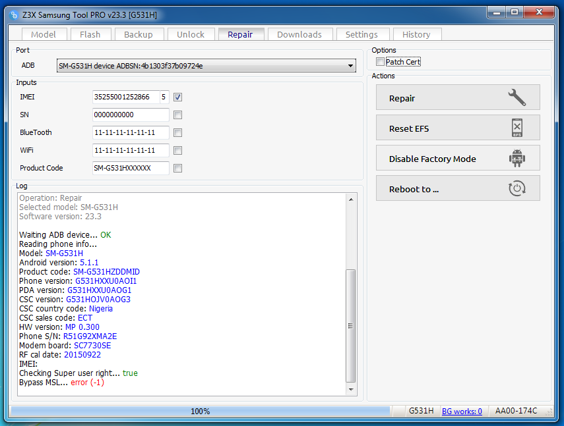The image size is (564, 426).
Task: Uncheck the IMEI checkbox
Action: point(177,97)
